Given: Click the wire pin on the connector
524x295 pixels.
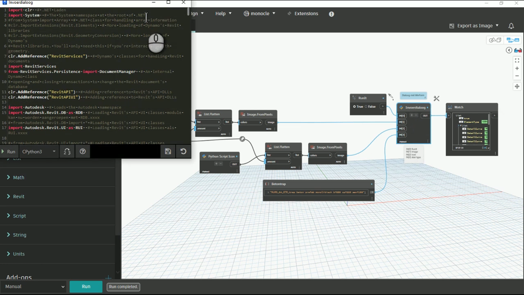Looking at the screenshot, I should 242,139.
